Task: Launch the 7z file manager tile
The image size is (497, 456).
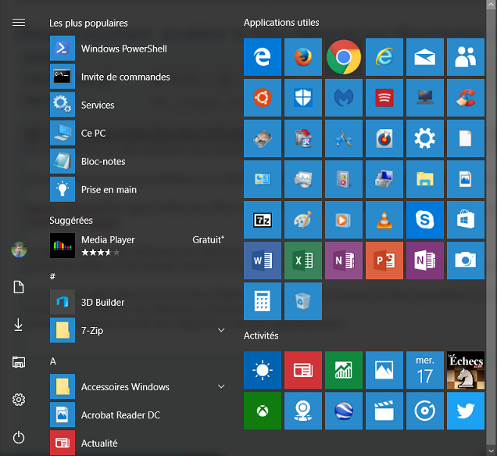Action: pos(262,220)
